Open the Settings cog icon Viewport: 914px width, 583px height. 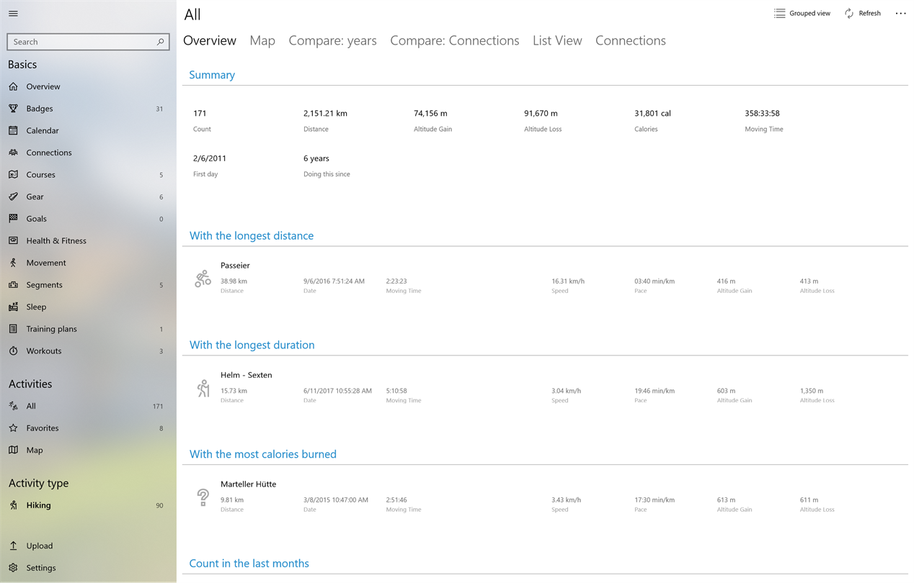[13, 568]
